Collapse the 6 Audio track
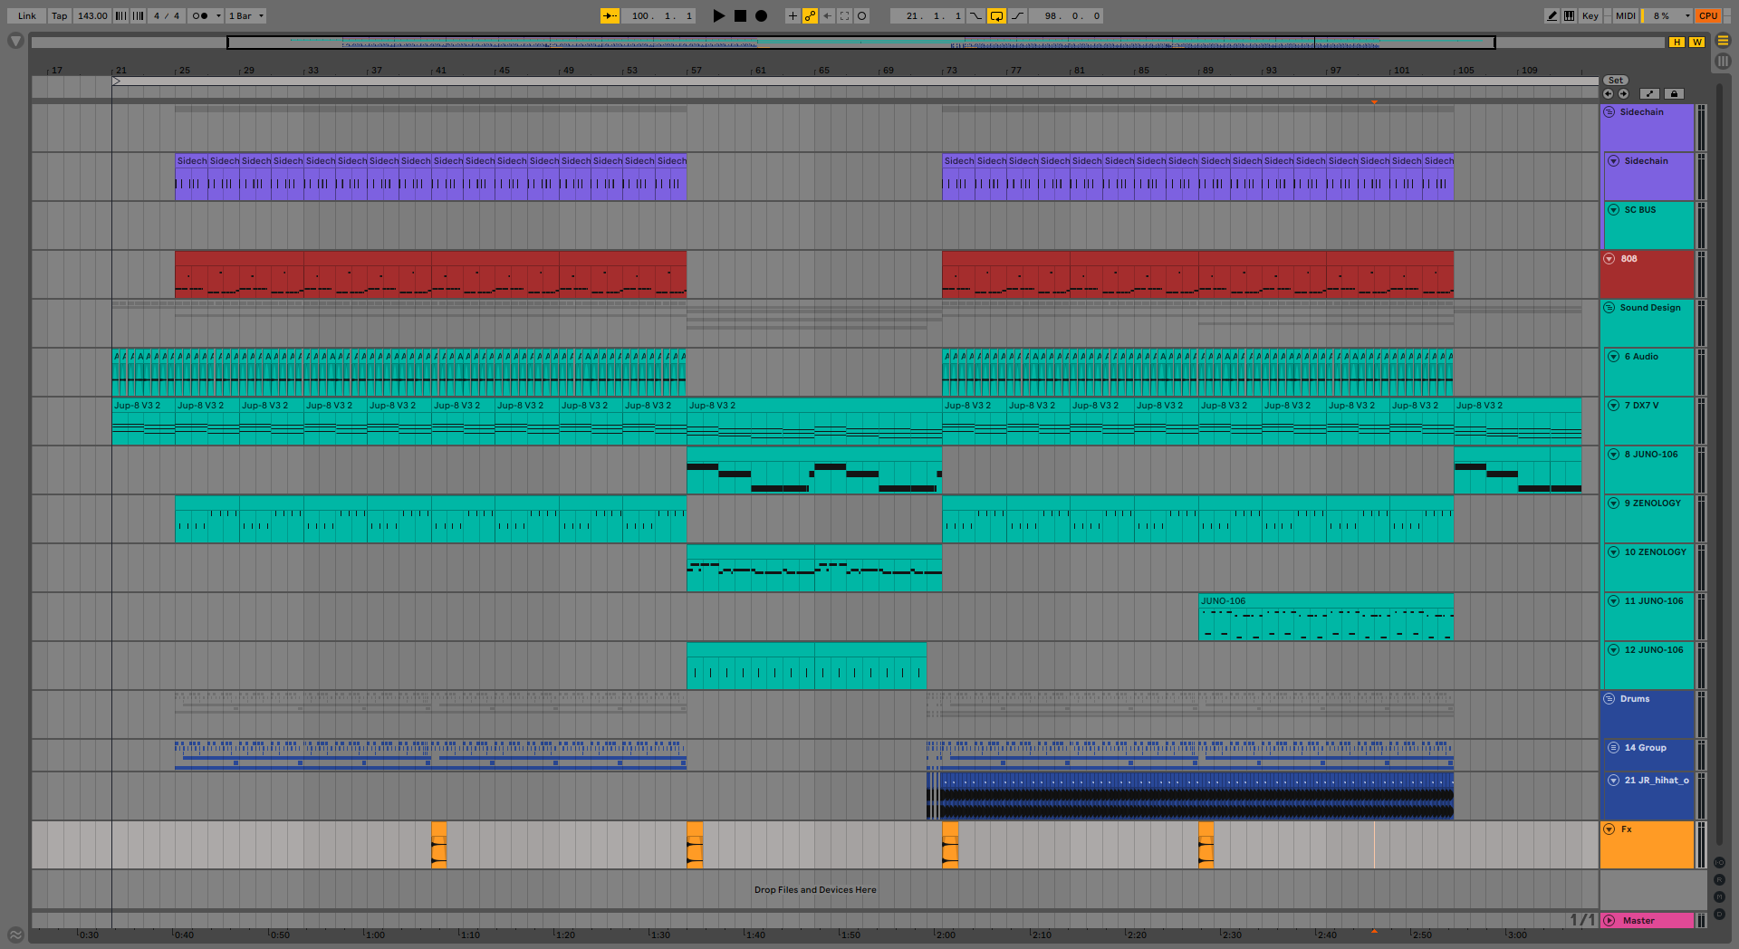Viewport: 1739px width, 949px height. point(1613,357)
